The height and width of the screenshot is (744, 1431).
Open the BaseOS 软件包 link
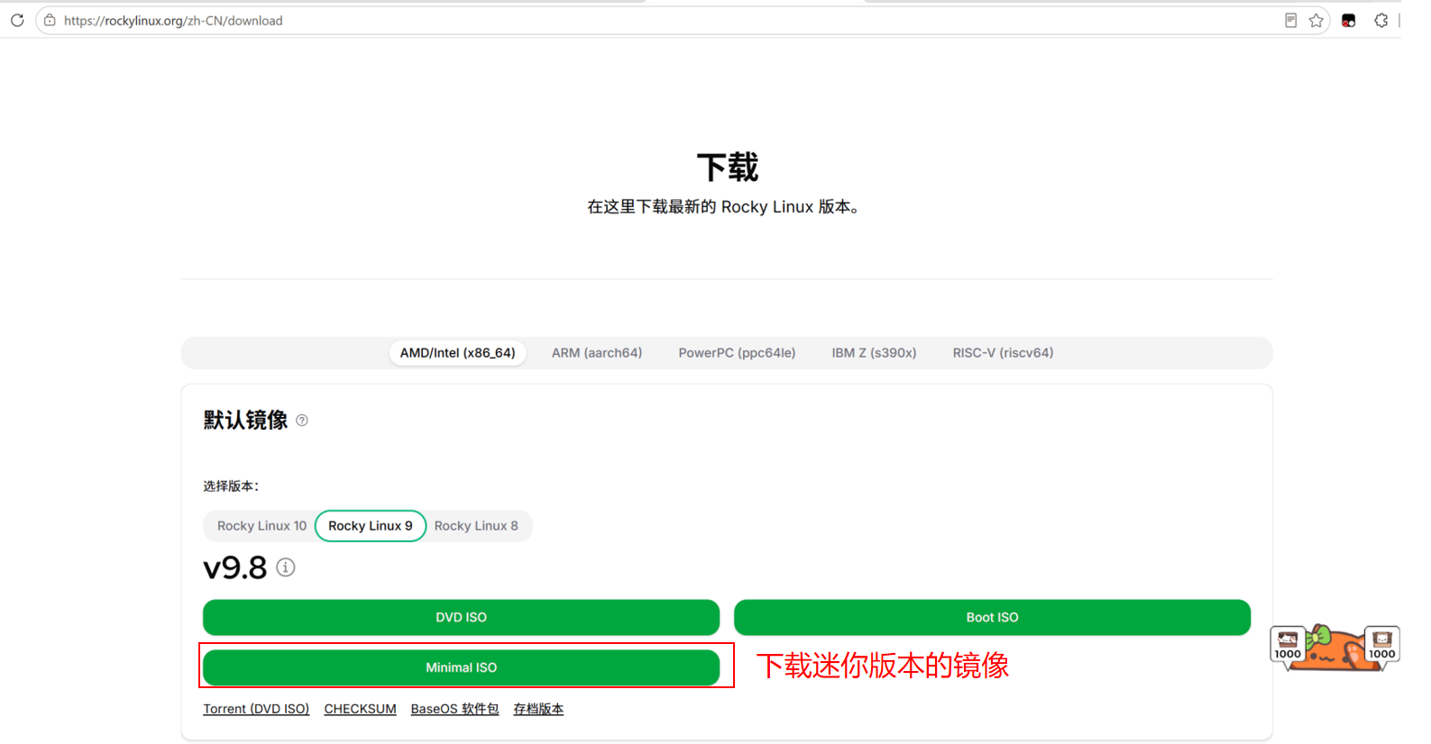click(454, 709)
